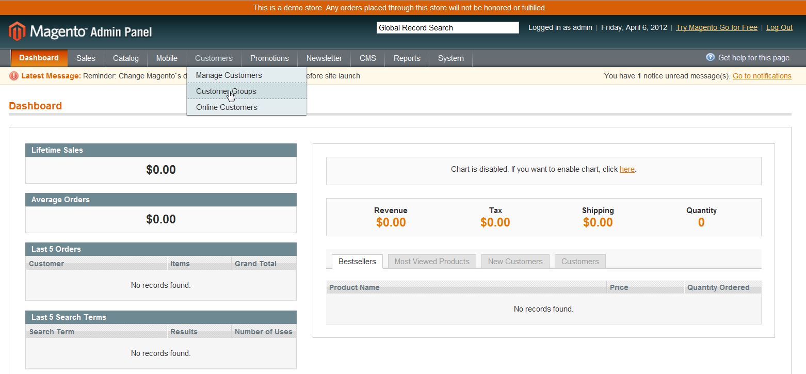Click the Dashboard navigation button
This screenshot has width=806, height=374.
[39, 58]
